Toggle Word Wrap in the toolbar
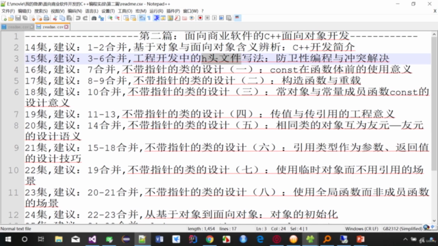This screenshot has width=438, height=246. point(142,18)
